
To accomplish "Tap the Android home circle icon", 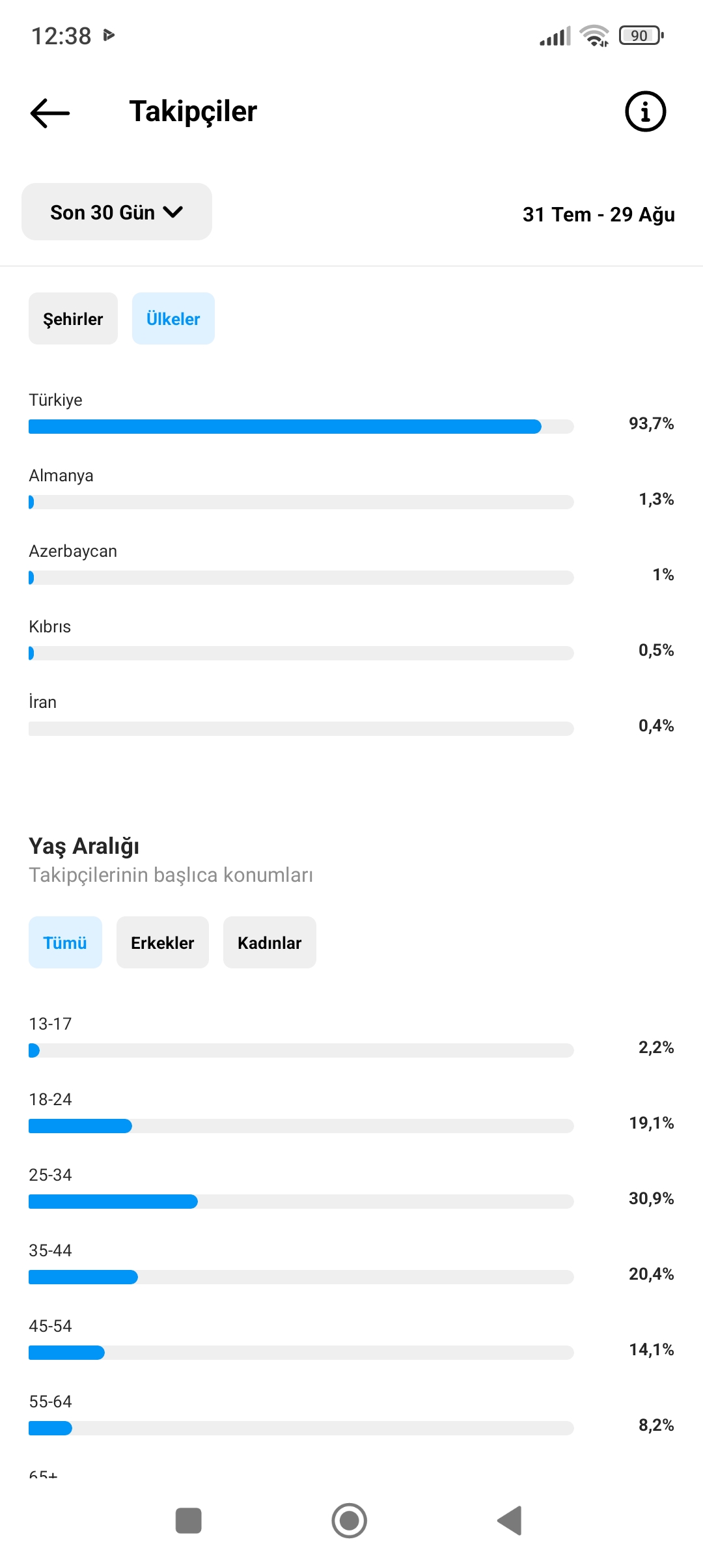I will [350, 1521].
